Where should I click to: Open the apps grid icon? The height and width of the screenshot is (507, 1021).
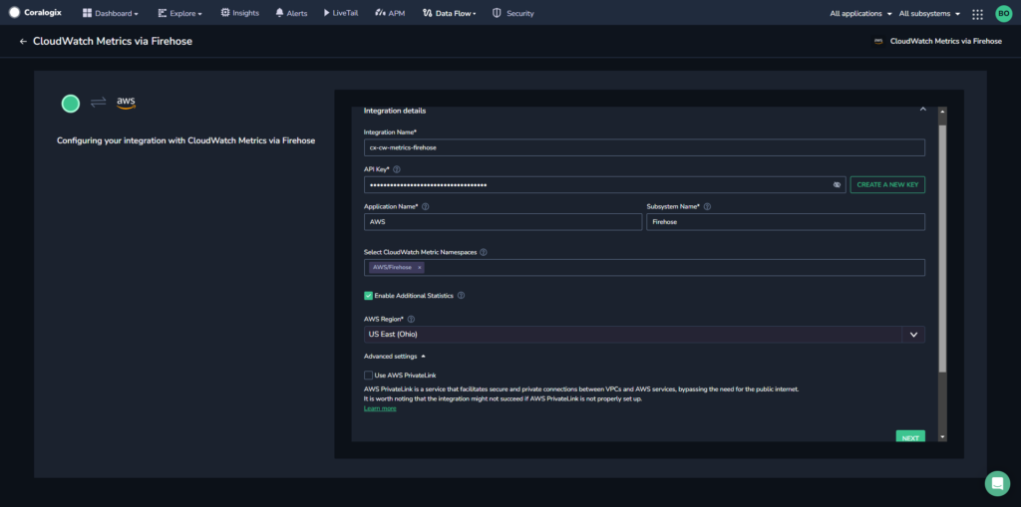(977, 14)
